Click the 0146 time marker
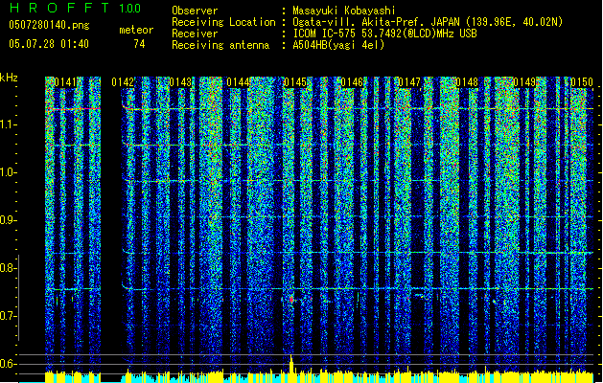The image size is (603, 383). (x=352, y=82)
